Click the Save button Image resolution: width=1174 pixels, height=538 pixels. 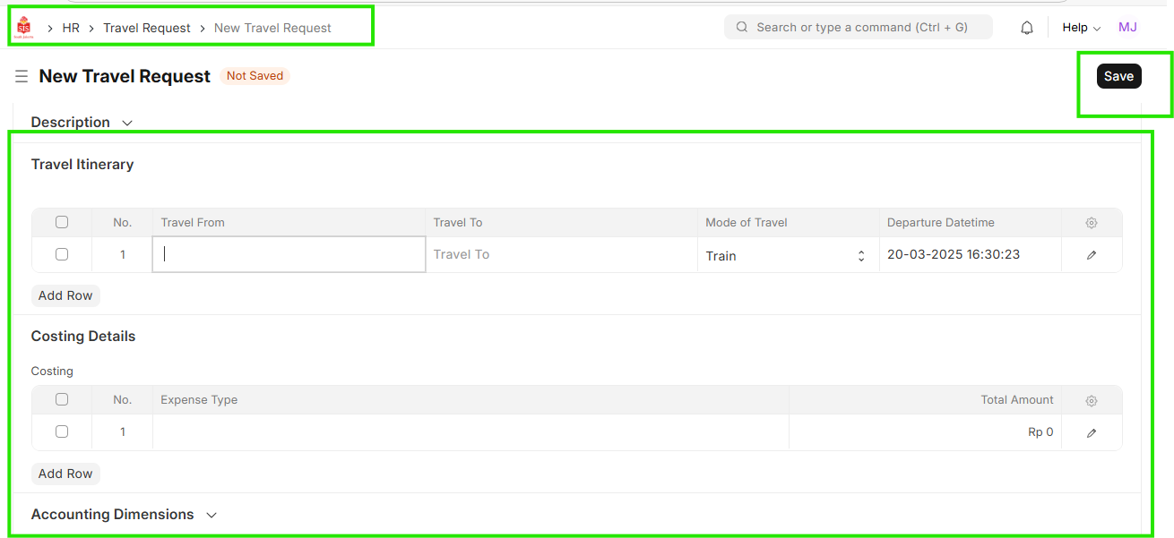coord(1118,76)
